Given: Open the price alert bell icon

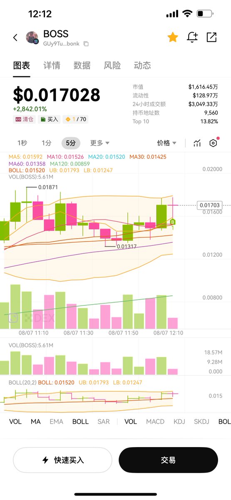Looking at the screenshot, I should (x=192, y=37).
